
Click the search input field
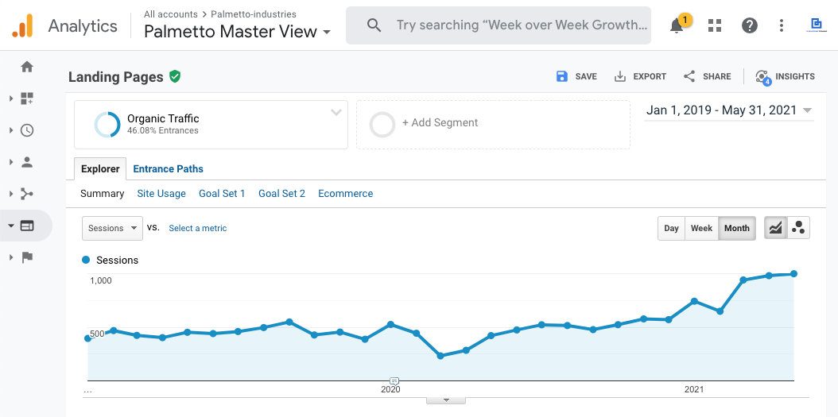tap(521, 25)
